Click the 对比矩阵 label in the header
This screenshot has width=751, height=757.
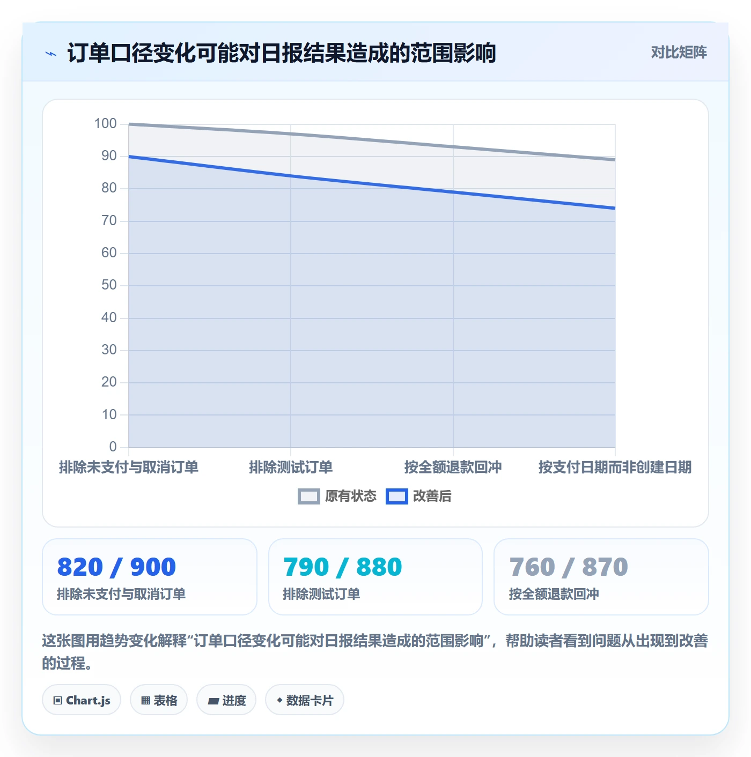(679, 52)
